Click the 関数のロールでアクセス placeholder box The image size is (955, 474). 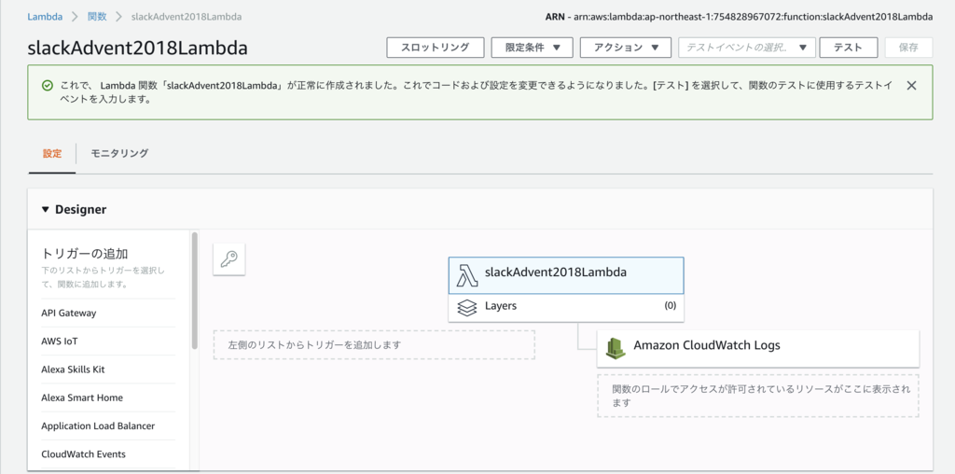[x=757, y=396]
